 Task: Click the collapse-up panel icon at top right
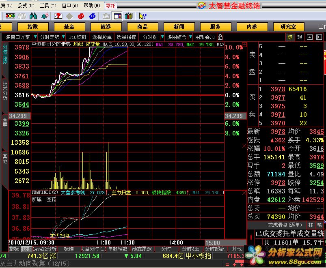[310, 37]
